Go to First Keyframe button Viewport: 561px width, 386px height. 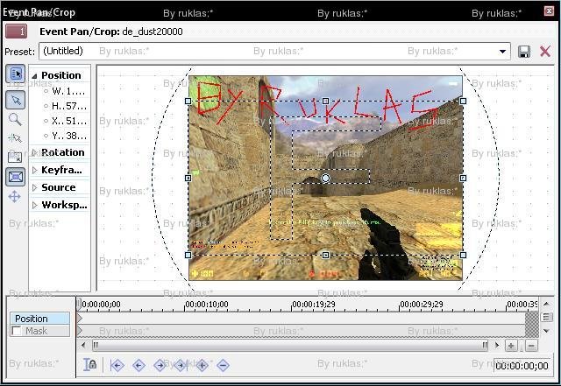tap(117, 365)
